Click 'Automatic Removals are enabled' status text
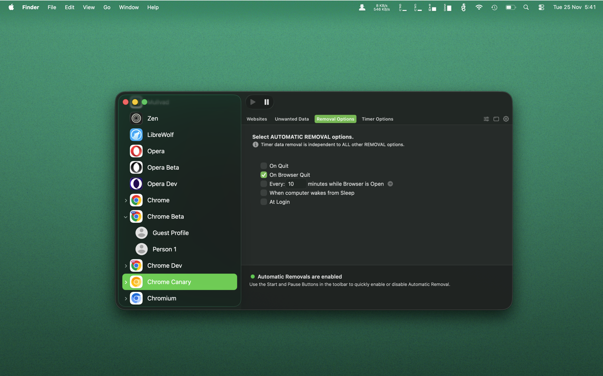The width and height of the screenshot is (603, 376). (300, 277)
